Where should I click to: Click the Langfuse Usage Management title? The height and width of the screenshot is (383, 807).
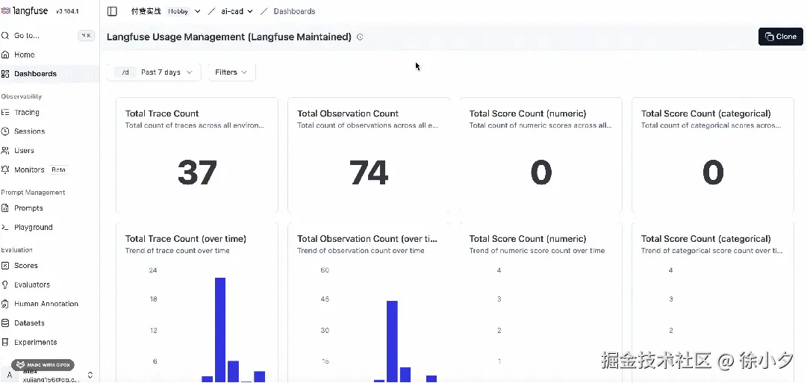pos(229,37)
